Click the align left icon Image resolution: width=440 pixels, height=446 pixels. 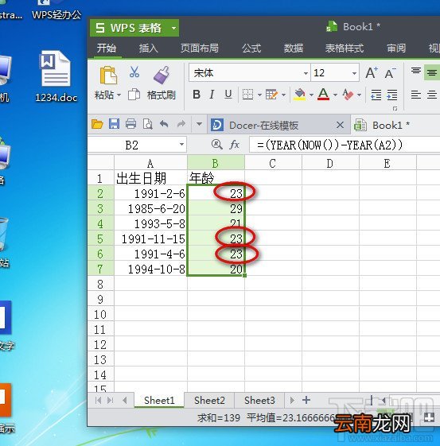click(x=416, y=95)
